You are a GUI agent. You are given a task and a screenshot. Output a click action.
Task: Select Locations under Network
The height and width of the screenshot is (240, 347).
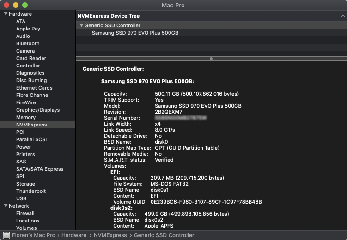[28, 221]
